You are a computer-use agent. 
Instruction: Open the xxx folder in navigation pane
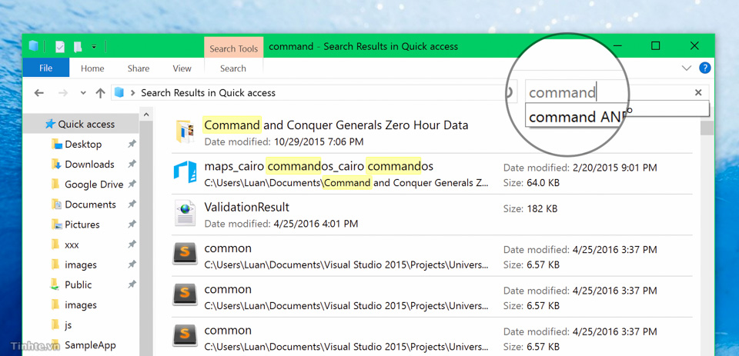coord(72,245)
